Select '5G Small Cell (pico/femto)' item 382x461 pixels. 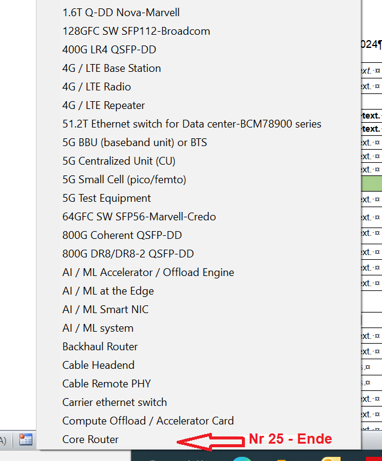click(124, 180)
